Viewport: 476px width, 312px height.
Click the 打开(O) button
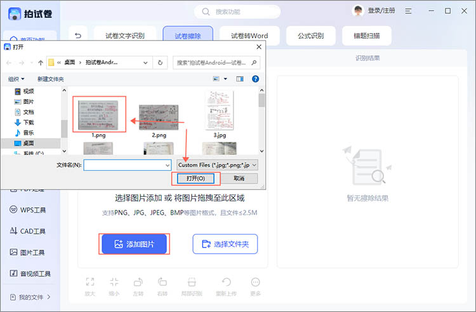[x=195, y=179]
